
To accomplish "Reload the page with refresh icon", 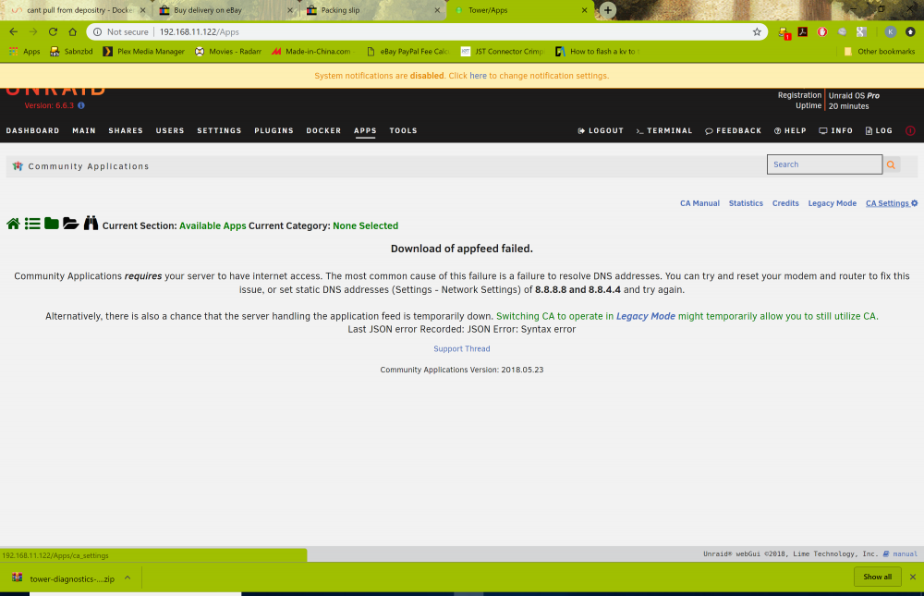I will [53, 31].
